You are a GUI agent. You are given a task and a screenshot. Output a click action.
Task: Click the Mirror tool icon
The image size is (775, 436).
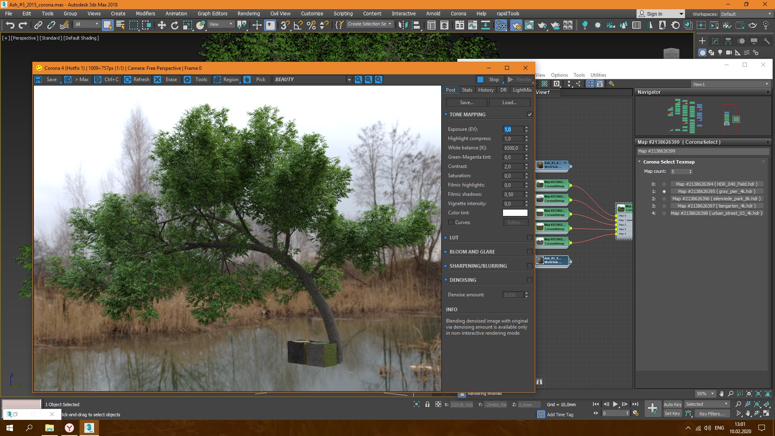(403, 25)
